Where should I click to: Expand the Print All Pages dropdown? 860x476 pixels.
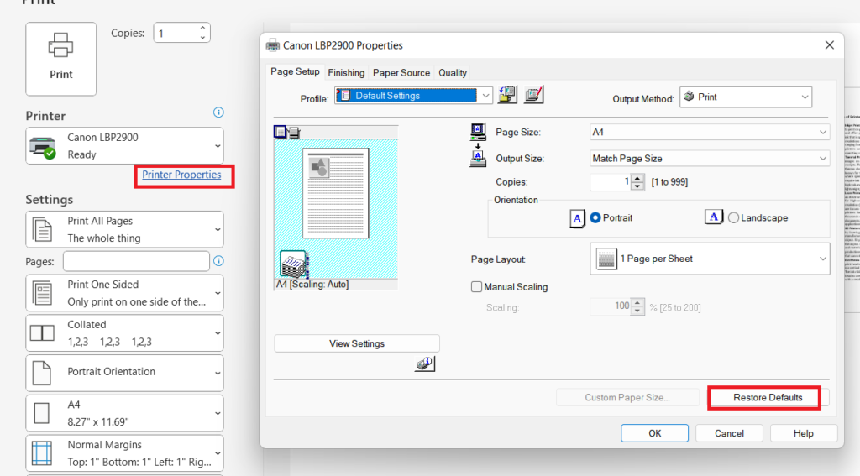tap(124, 229)
